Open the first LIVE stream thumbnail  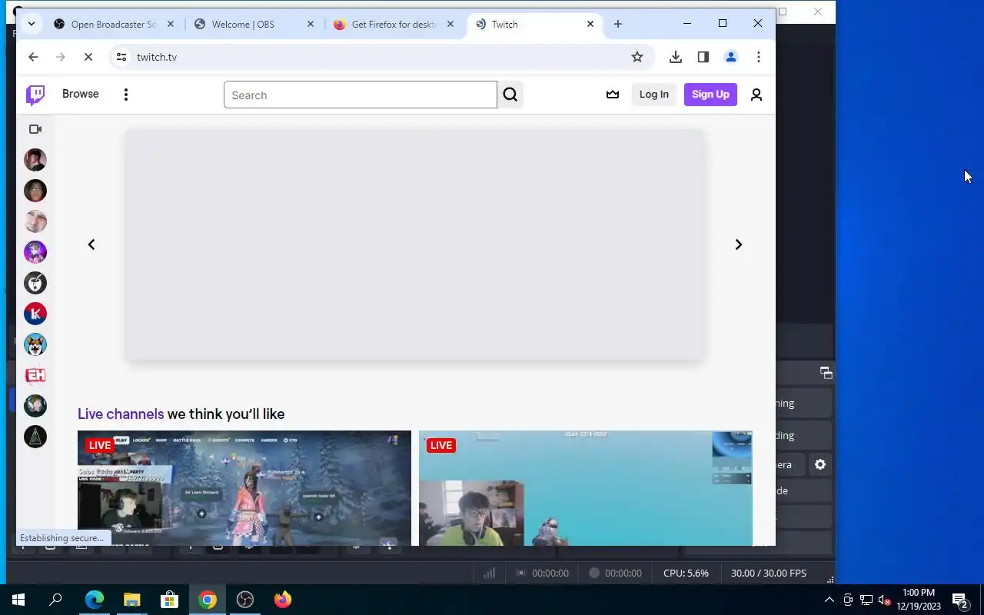tap(244, 488)
